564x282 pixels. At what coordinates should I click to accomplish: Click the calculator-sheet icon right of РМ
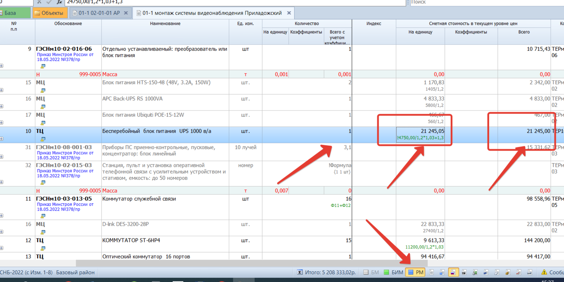432,272
